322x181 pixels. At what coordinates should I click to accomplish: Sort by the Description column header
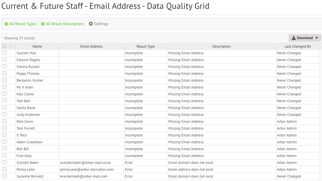222,47
